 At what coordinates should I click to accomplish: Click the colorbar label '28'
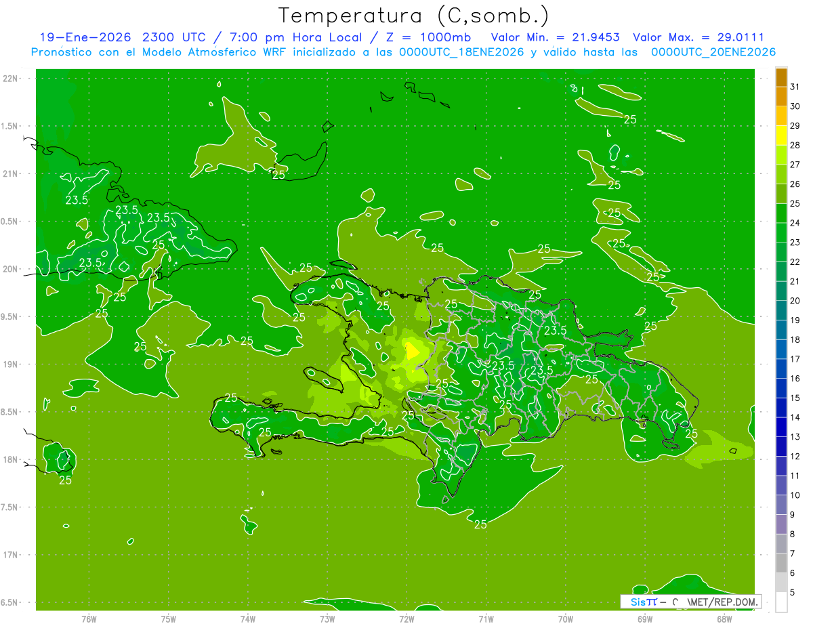pyautogui.click(x=795, y=145)
